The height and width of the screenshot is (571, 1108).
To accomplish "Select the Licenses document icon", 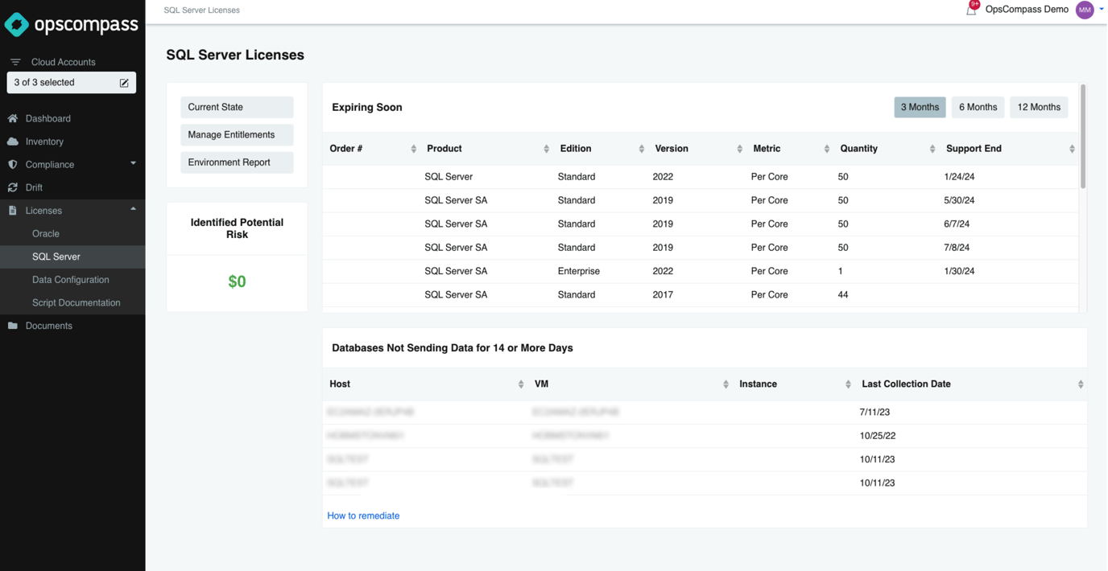I will [14, 210].
